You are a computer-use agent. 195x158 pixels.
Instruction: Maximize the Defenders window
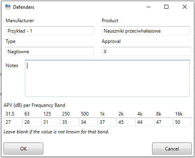point(166,7)
